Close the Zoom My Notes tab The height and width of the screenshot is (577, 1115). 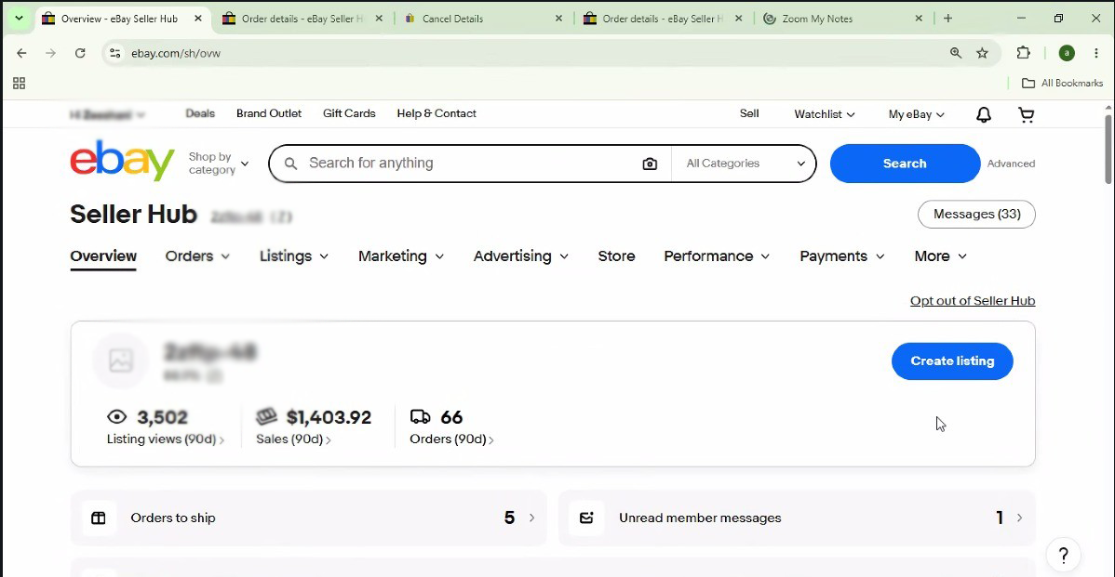pos(919,19)
